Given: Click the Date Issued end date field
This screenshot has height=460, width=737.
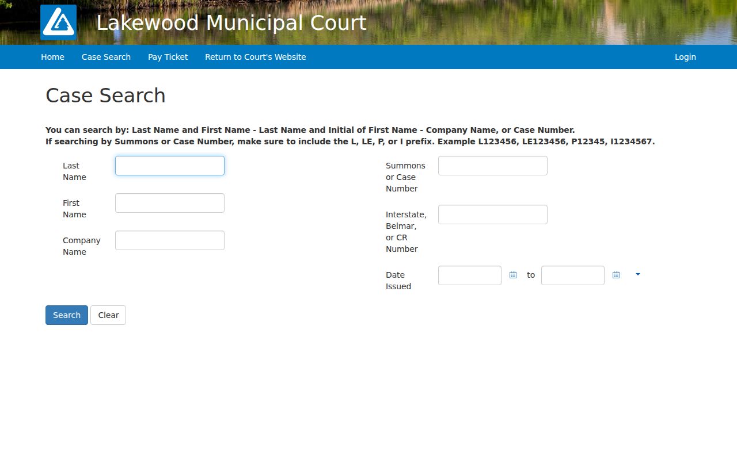Looking at the screenshot, I should (x=573, y=275).
